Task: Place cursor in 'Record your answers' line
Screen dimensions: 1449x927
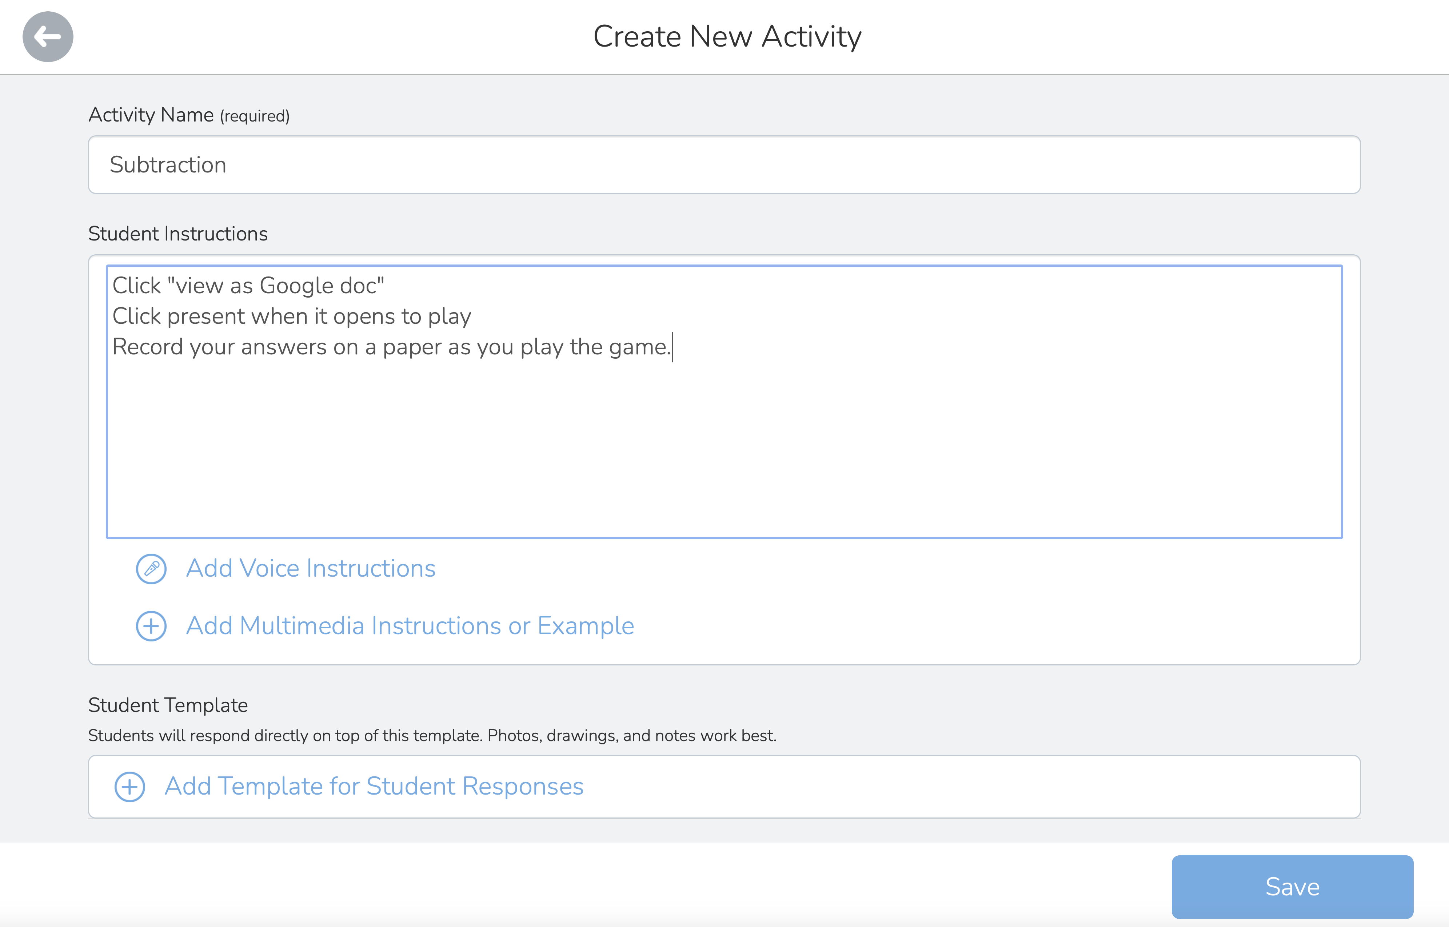Action: 391,347
